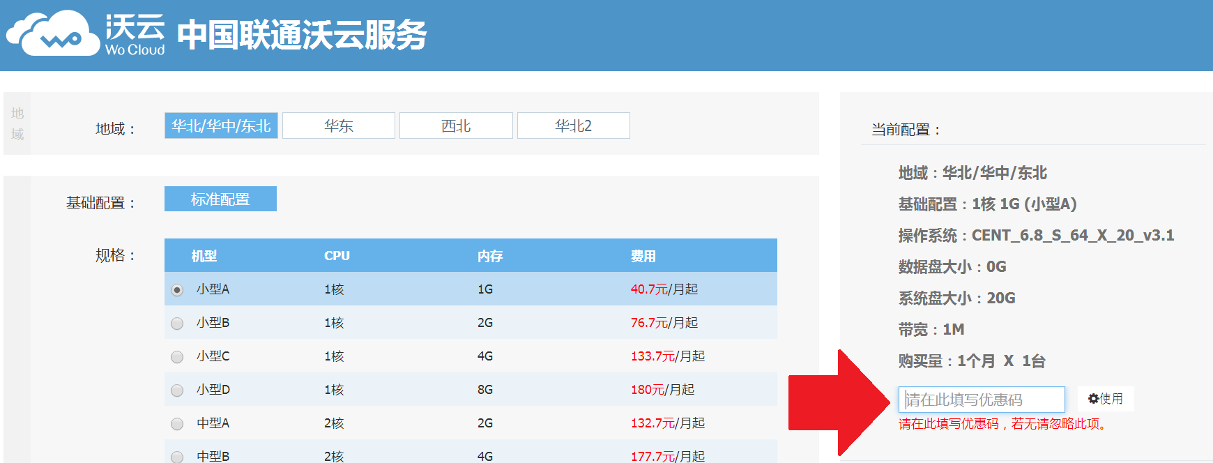Screen dimensions: 1213x463
Task: Focus the 请在此填写优惠码 coupon input field
Action: coord(982,400)
